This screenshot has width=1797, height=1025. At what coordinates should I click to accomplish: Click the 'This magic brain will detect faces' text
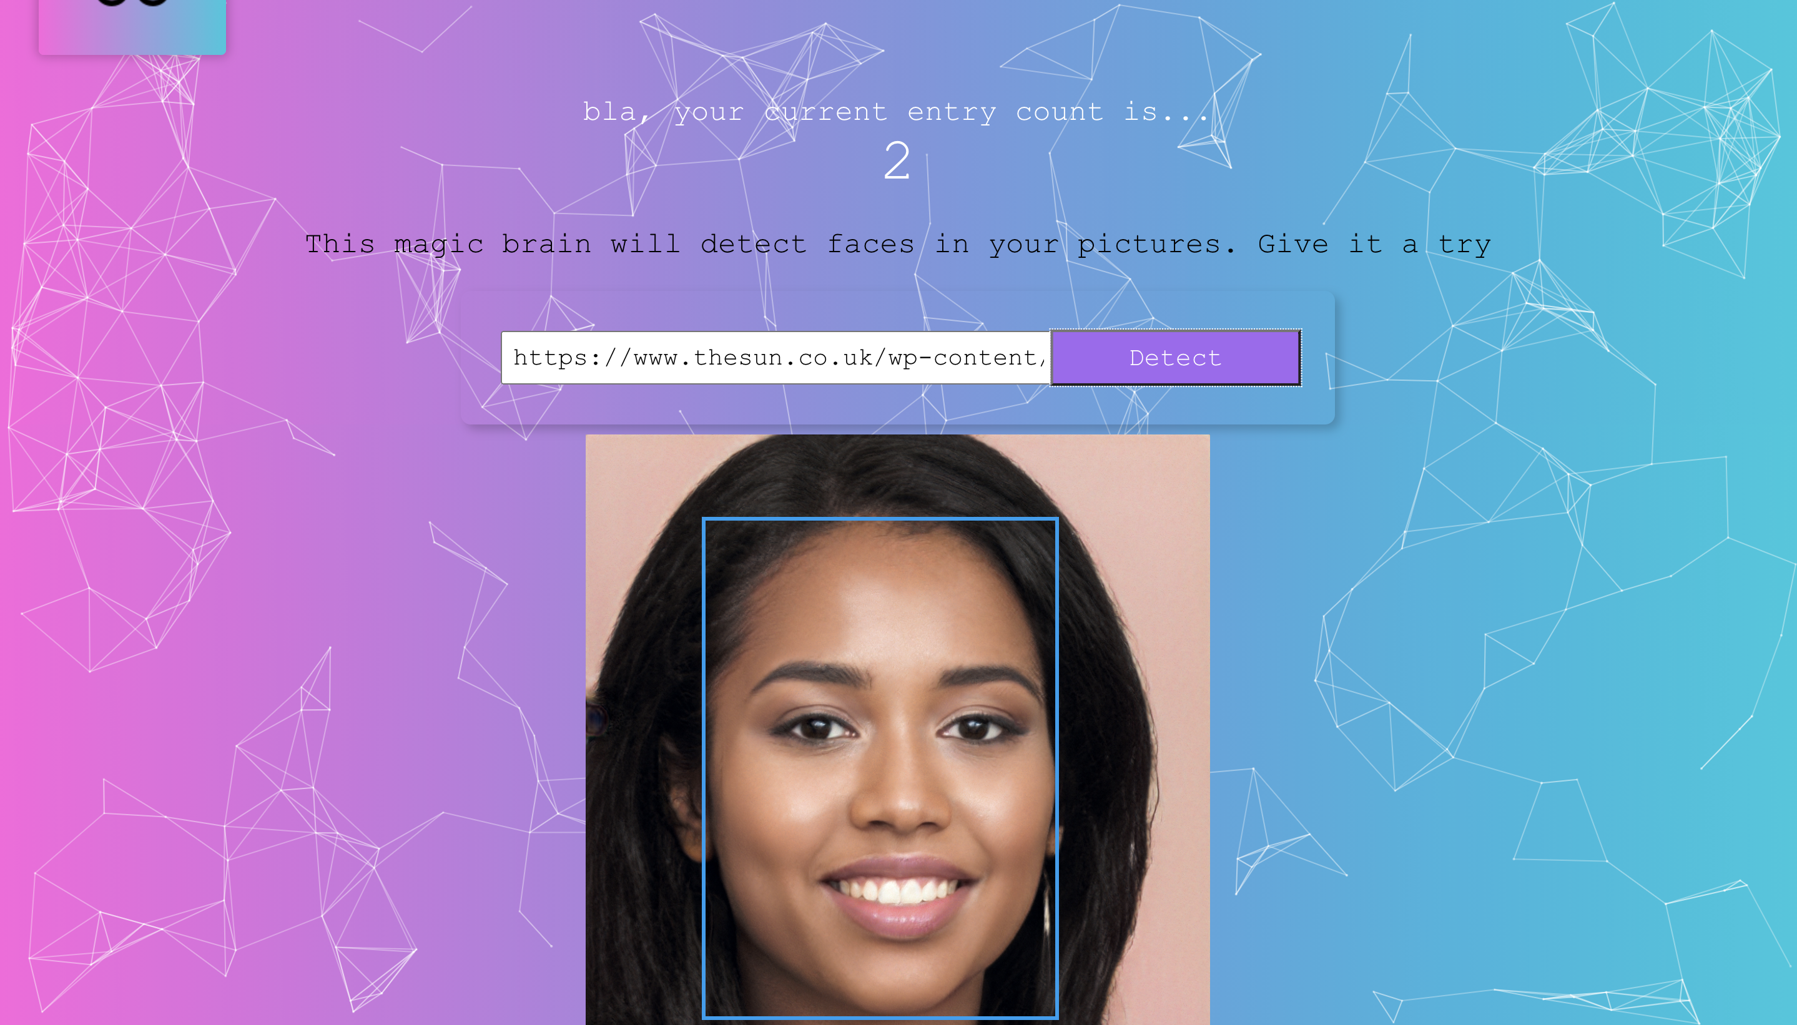pos(610,243)
